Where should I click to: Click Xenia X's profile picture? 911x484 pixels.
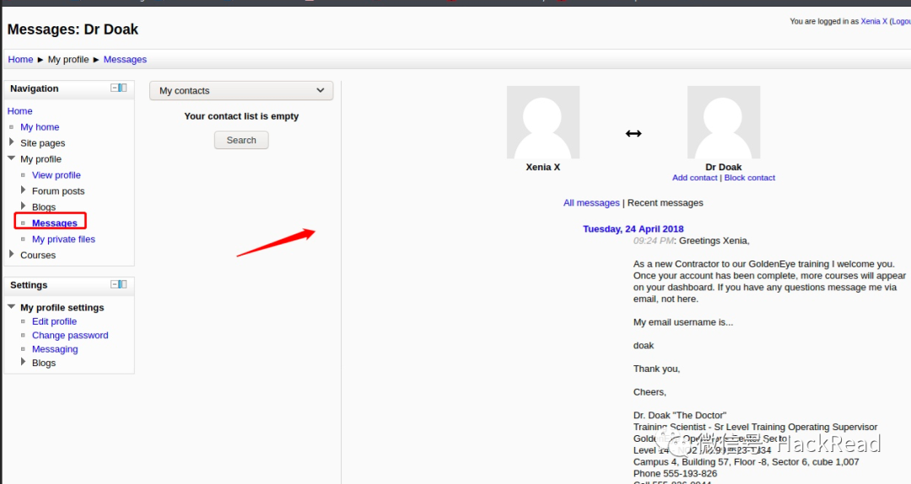(x=542, y=122)
